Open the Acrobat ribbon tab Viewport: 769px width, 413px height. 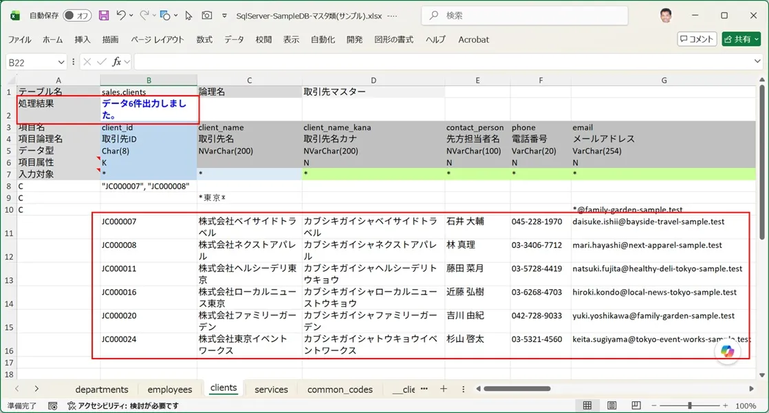coord(473,40)
